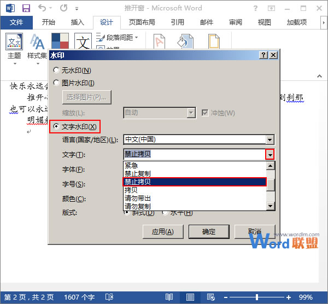
Task: Click the list scrollbar down arrow
Action: 270,206
